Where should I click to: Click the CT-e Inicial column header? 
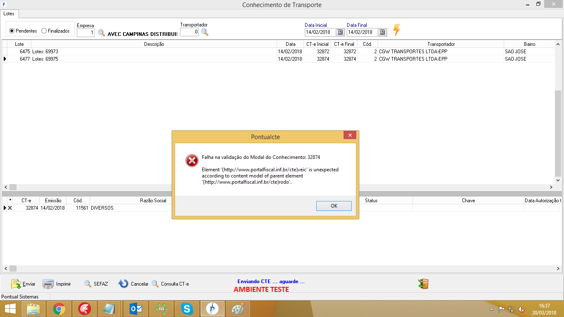[x=317, y=44]
